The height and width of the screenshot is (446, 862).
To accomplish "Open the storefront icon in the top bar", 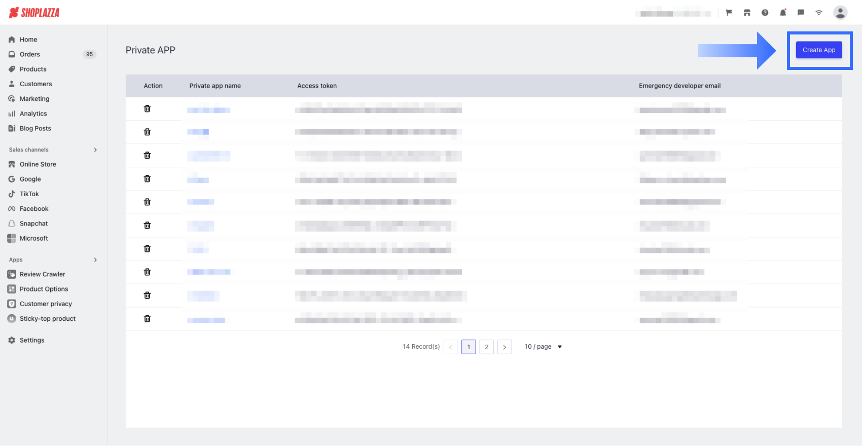I will (x=747, y=13).
